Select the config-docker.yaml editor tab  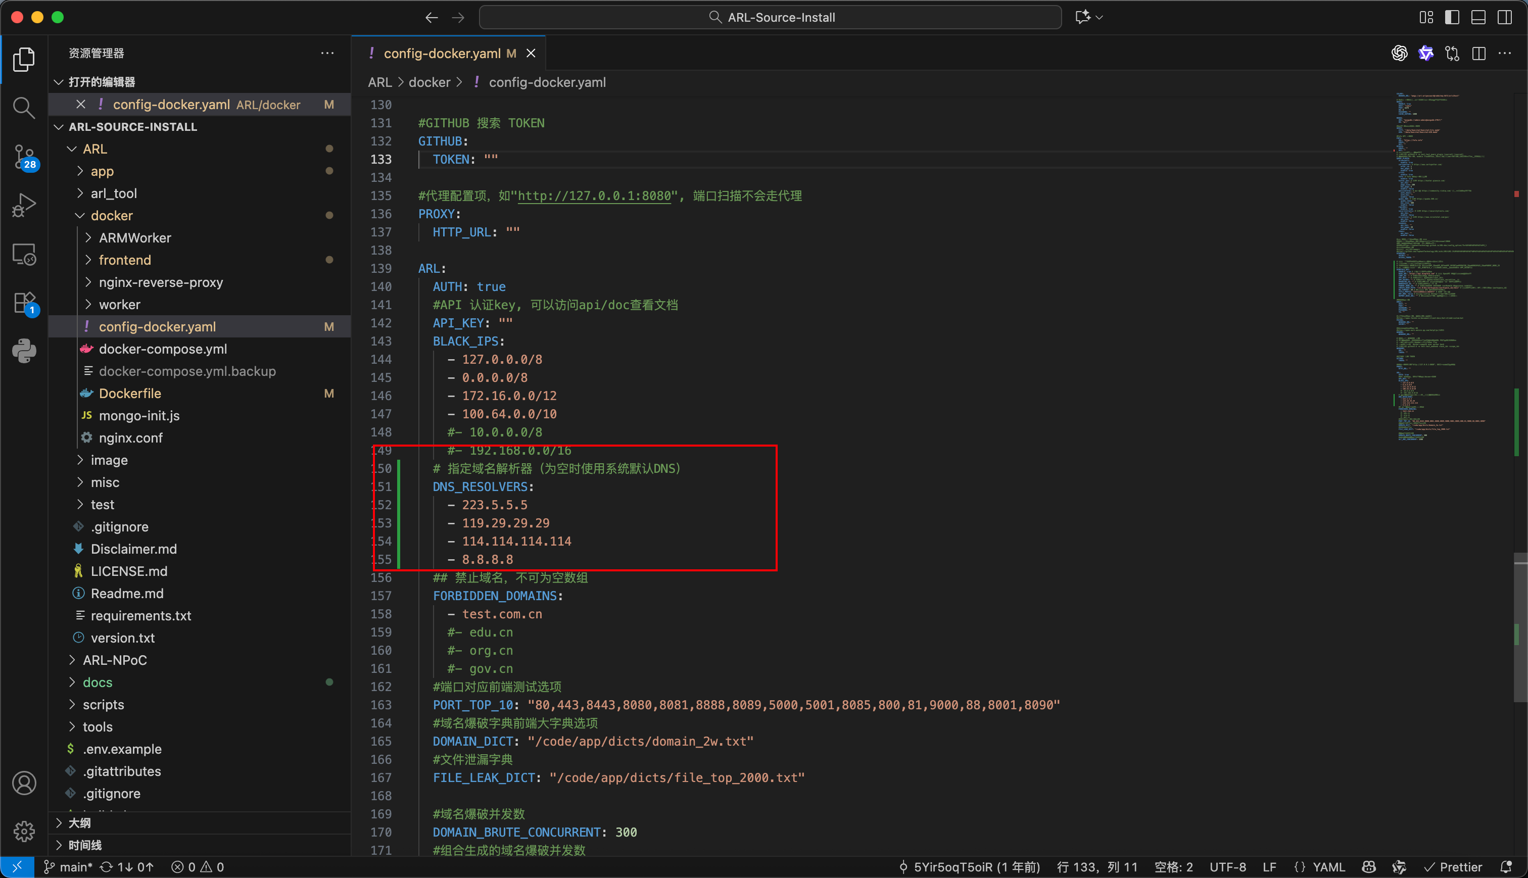coord(442,54)
